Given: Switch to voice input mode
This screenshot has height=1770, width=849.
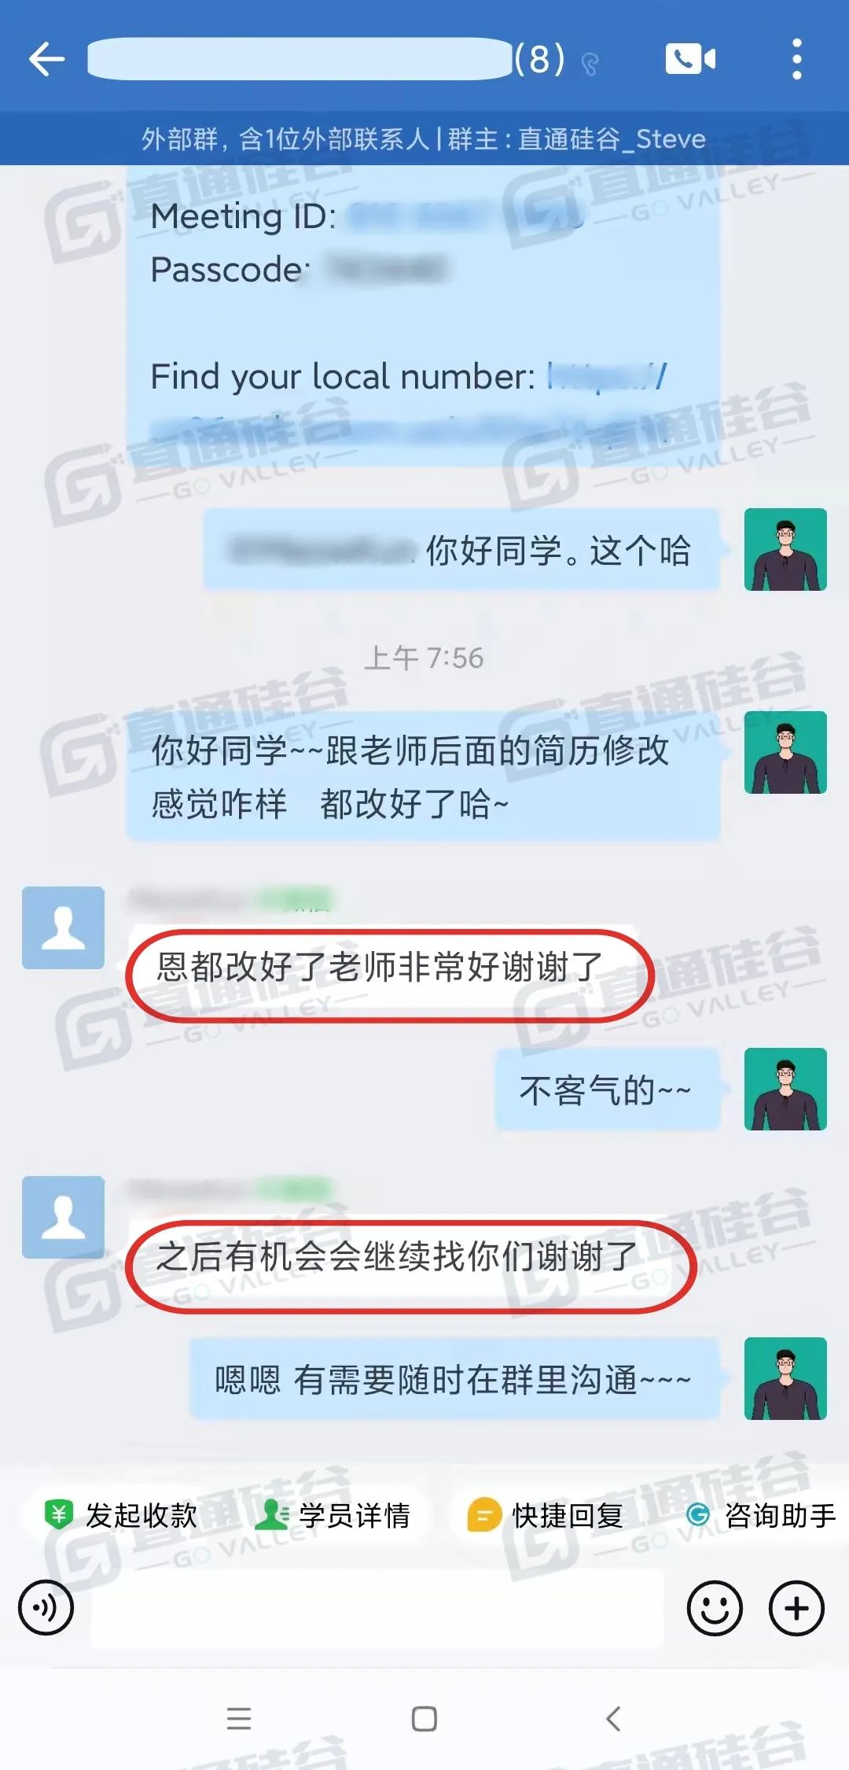Looking at the screenshot, I should (x=46, y=1607).
